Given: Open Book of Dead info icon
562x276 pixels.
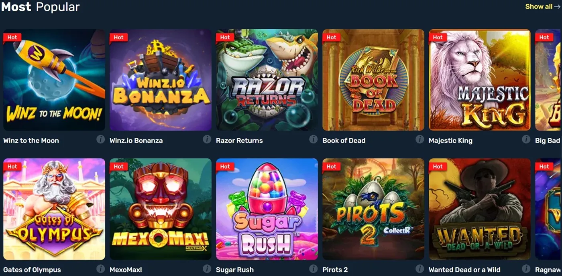Looking at the screenshot, I should [419, 139].
